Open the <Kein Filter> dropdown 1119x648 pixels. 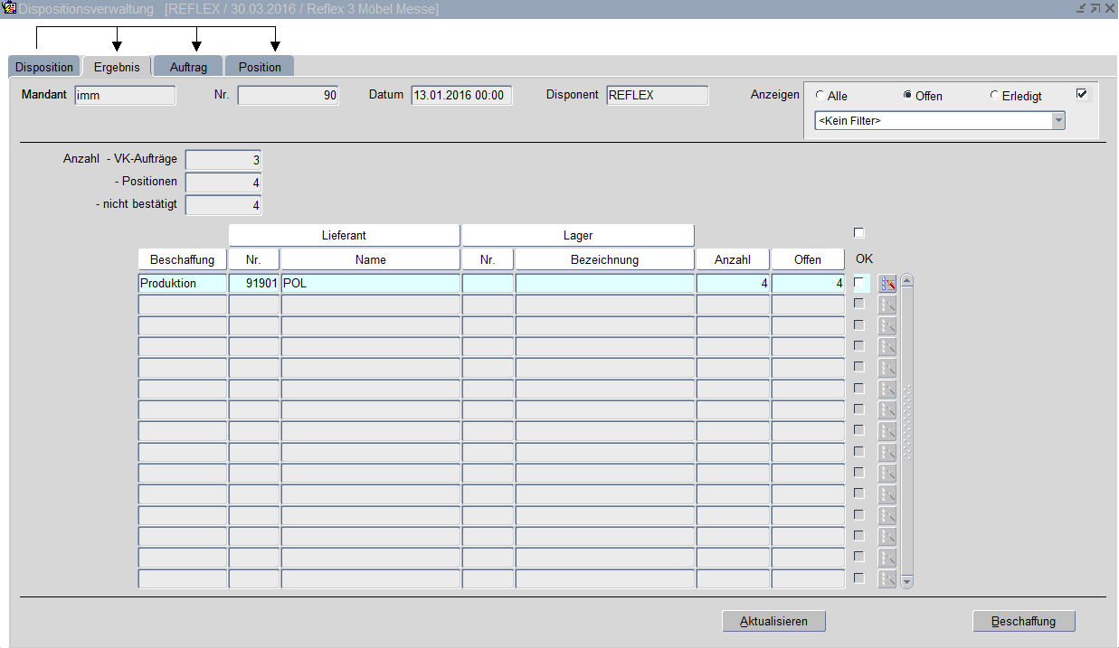(1057, 120)
